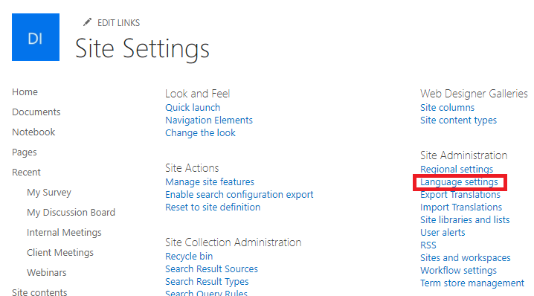534x296 pixels.
Task: Open Regional settings under Site Administration
Action: [457, 170]
